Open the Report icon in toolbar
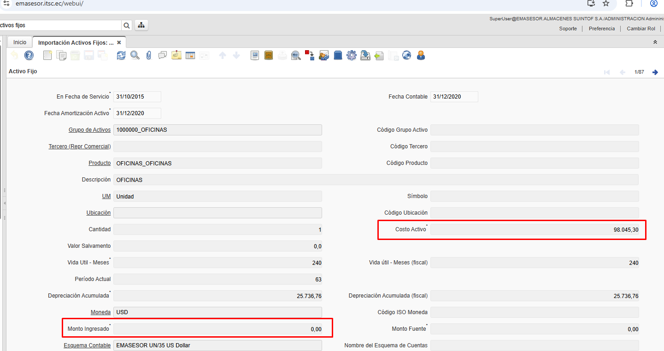The image size is (664, 351). tap(255, 56)
